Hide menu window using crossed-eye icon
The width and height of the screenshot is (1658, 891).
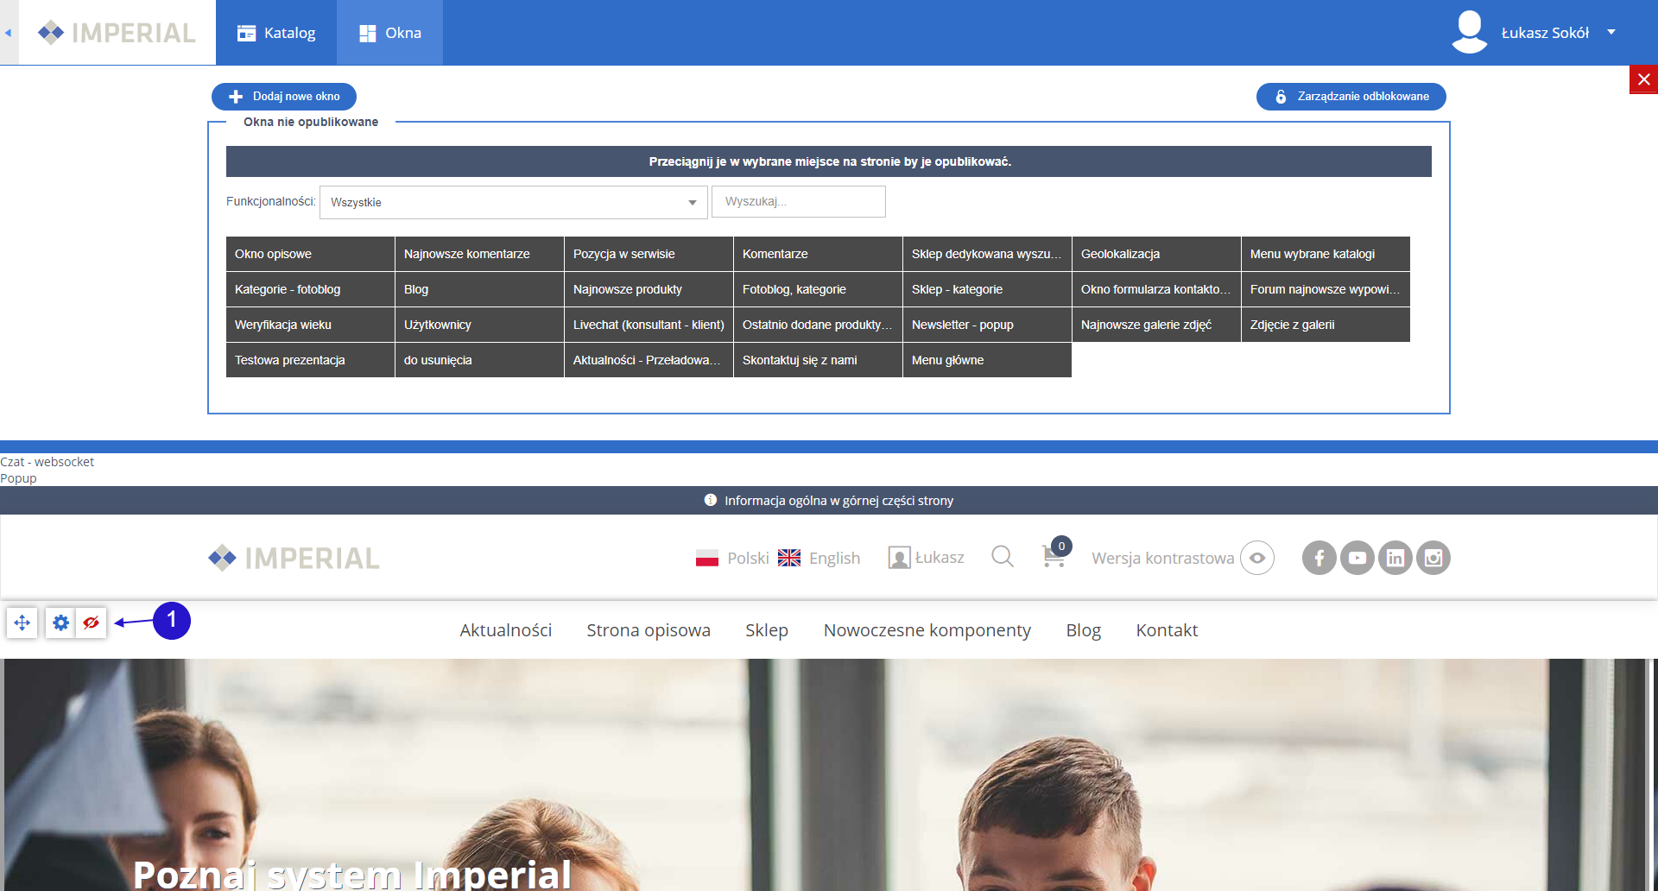pos(91,622)
